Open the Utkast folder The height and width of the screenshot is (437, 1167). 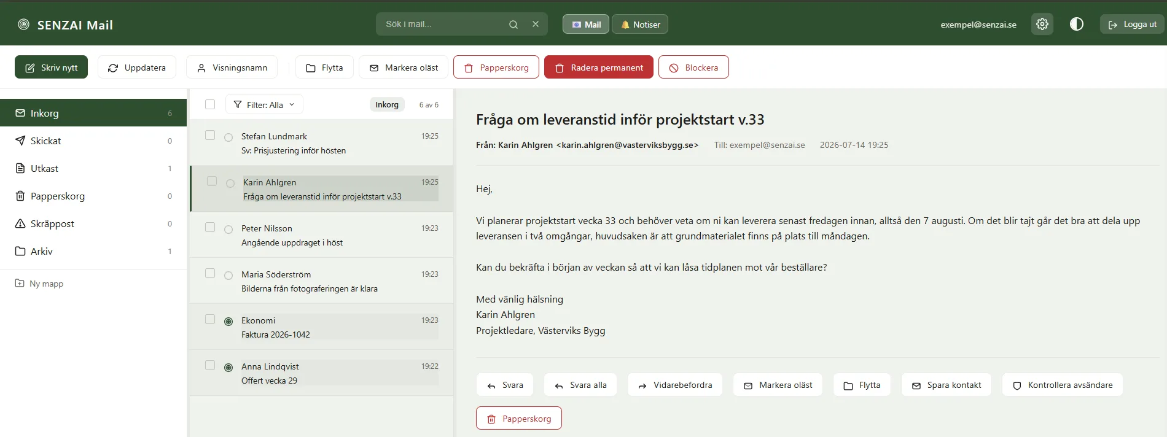click(93, 168)
